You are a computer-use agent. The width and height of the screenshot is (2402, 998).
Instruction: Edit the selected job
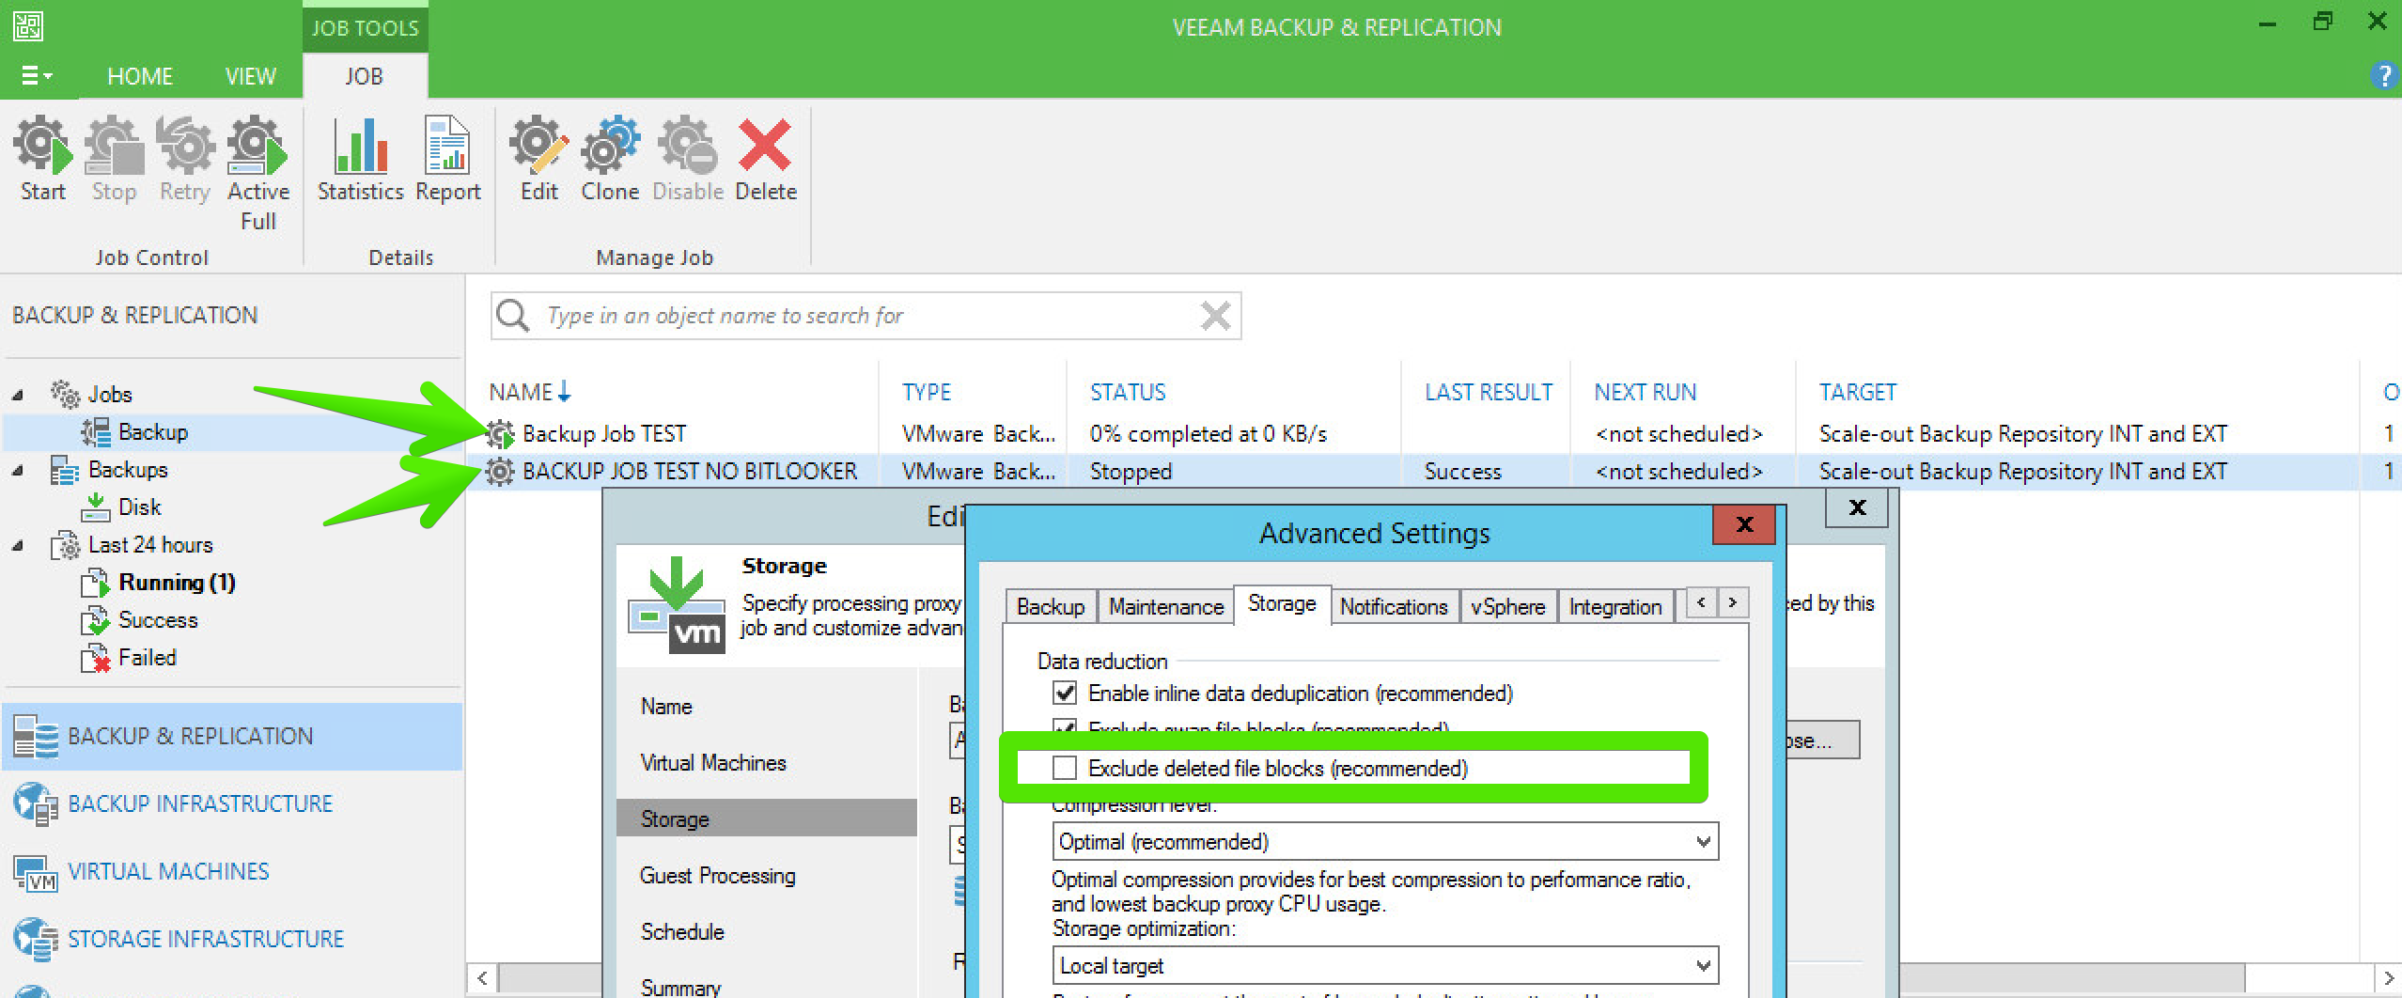click(539, 159)
